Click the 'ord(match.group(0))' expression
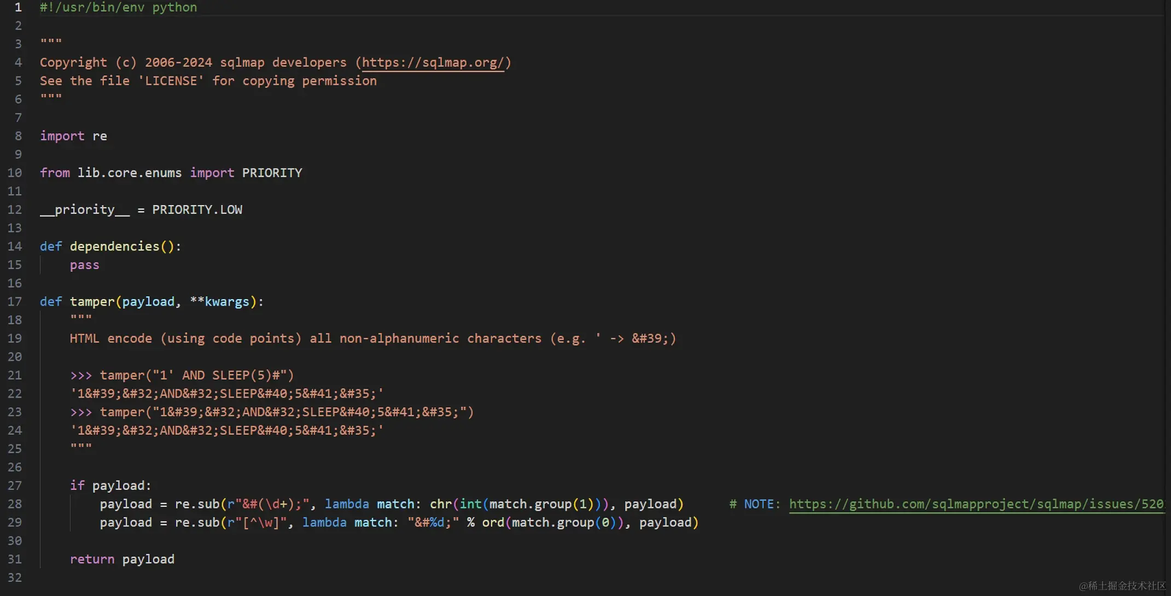 (x=552, y=522)
